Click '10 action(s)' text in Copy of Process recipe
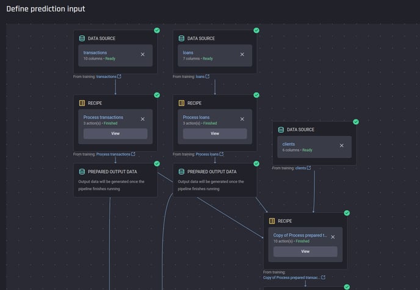 283,241
